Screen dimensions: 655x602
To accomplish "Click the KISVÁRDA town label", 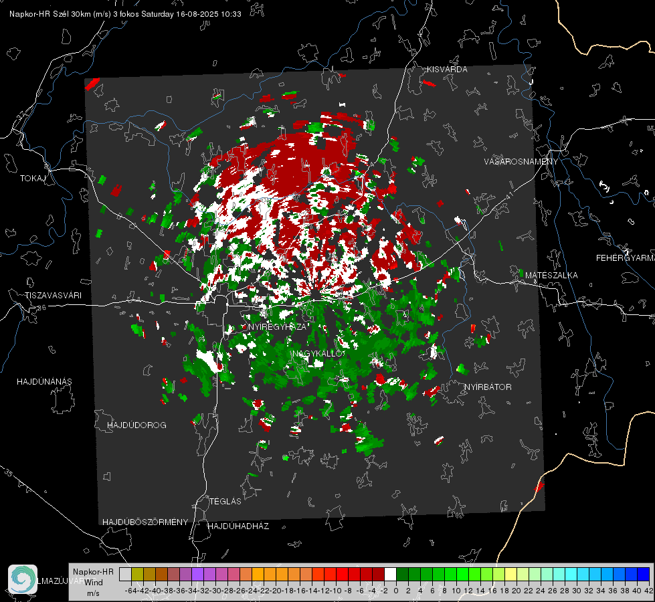I will pyautogui.click(x=447, y=70).
